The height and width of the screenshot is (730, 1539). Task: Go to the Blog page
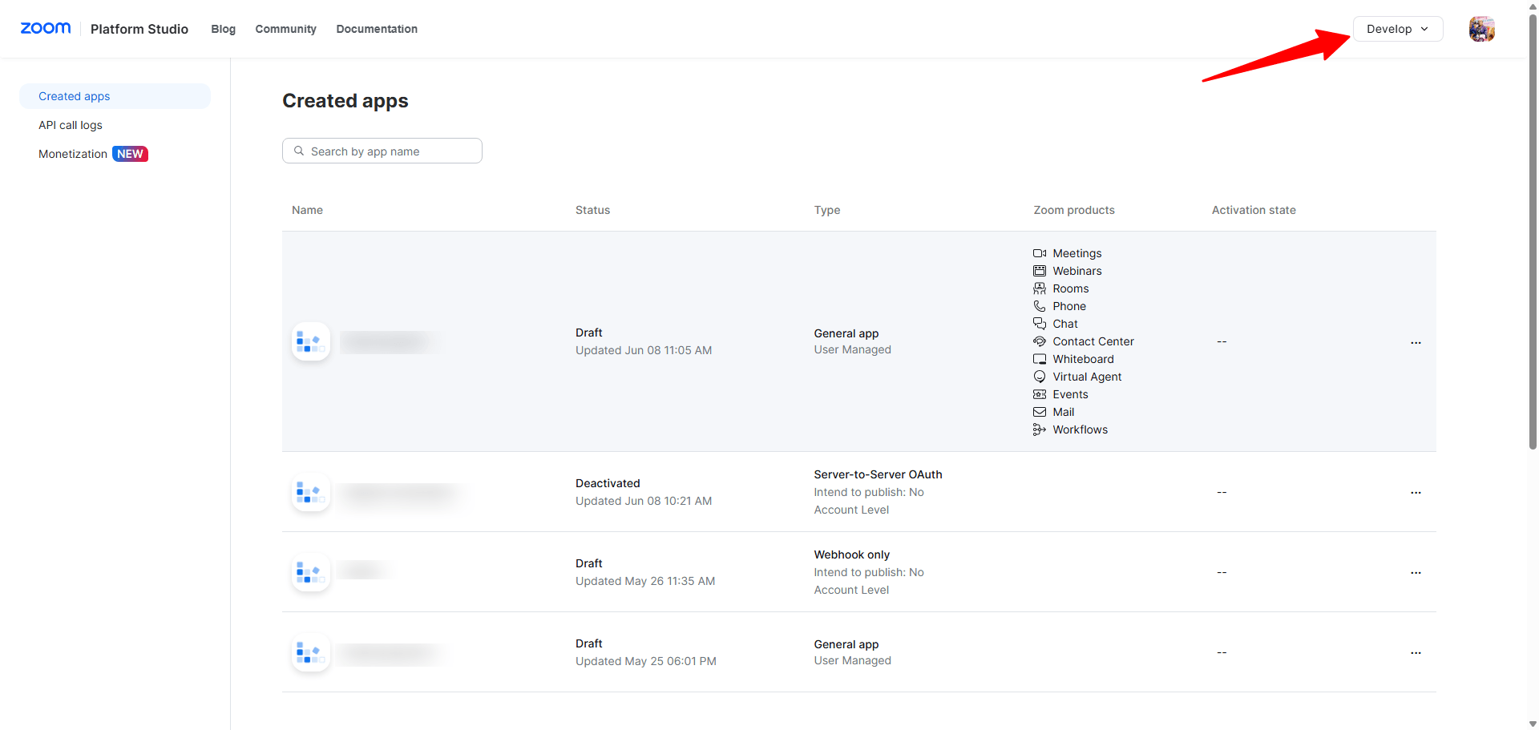[x=223, y=29]
